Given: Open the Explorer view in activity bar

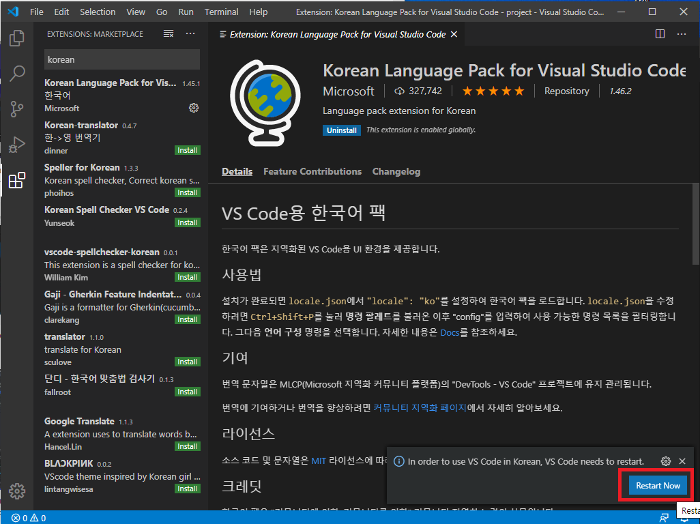Looking at the screenshot, I should [17, 38].
